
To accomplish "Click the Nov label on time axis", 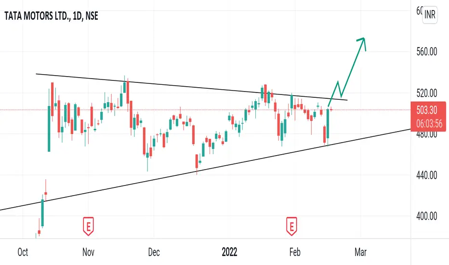I will coord(88,252).
